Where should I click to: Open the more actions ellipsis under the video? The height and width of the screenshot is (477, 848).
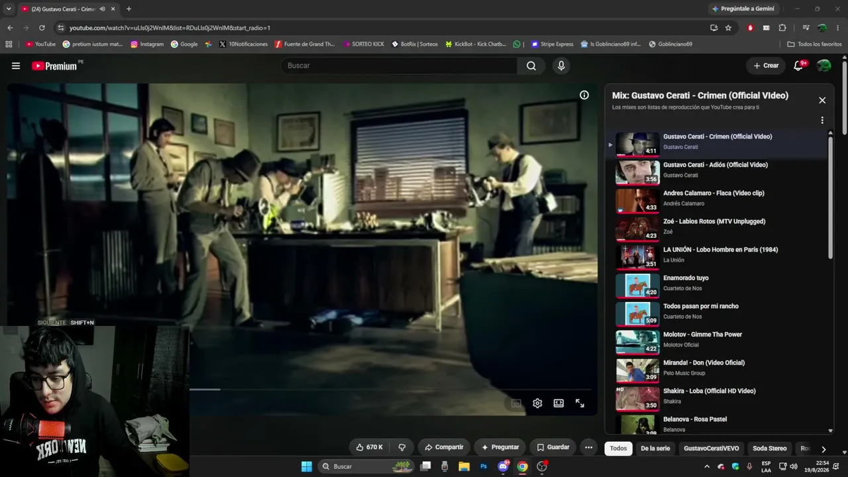(x=588, y=447)
